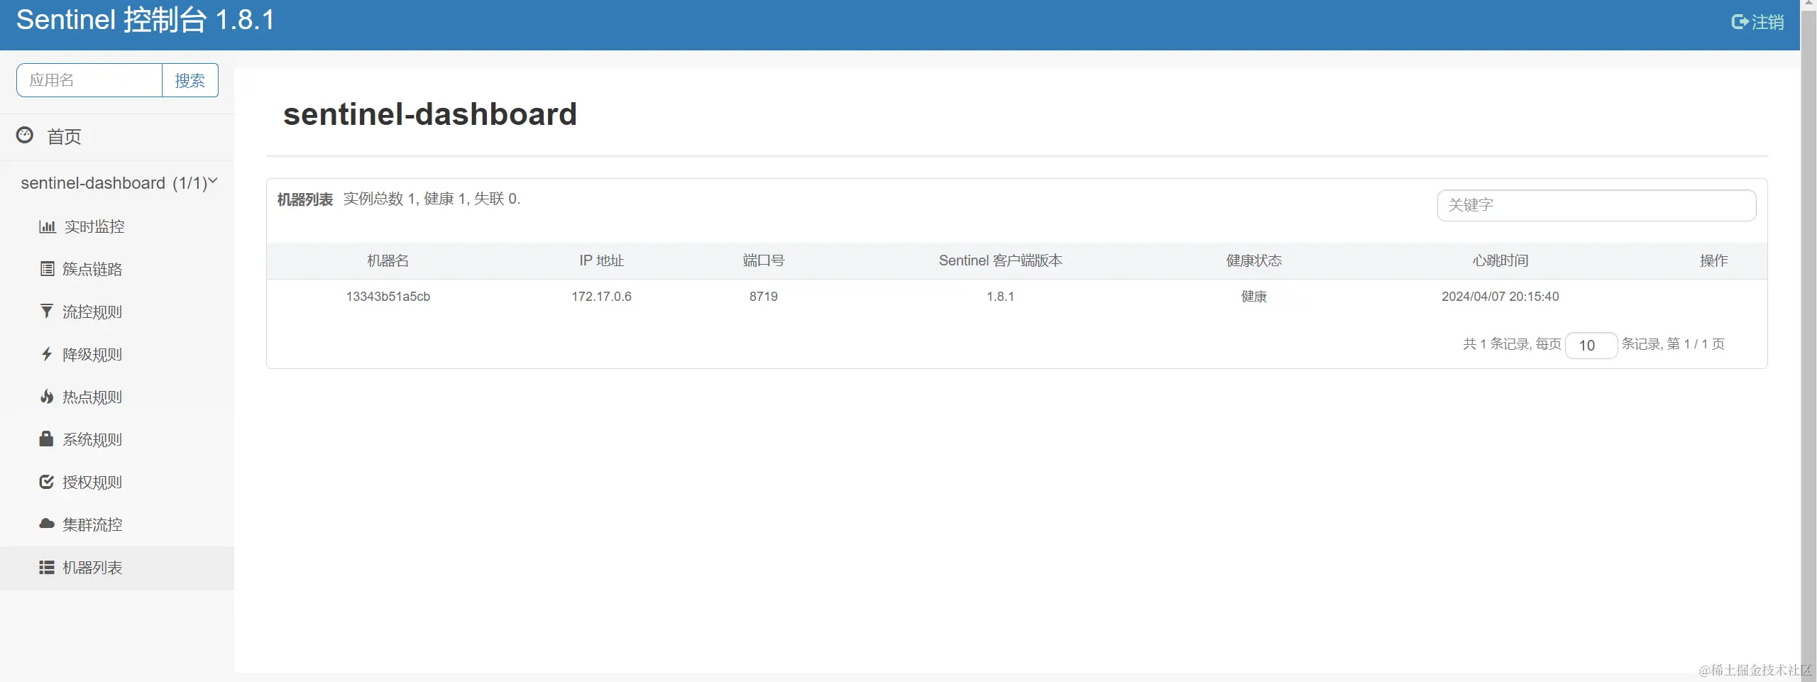The height and width of the screenshot is (682, 1817).
Task: Click the 系统规则 lock icon
Action: point(47,439)
